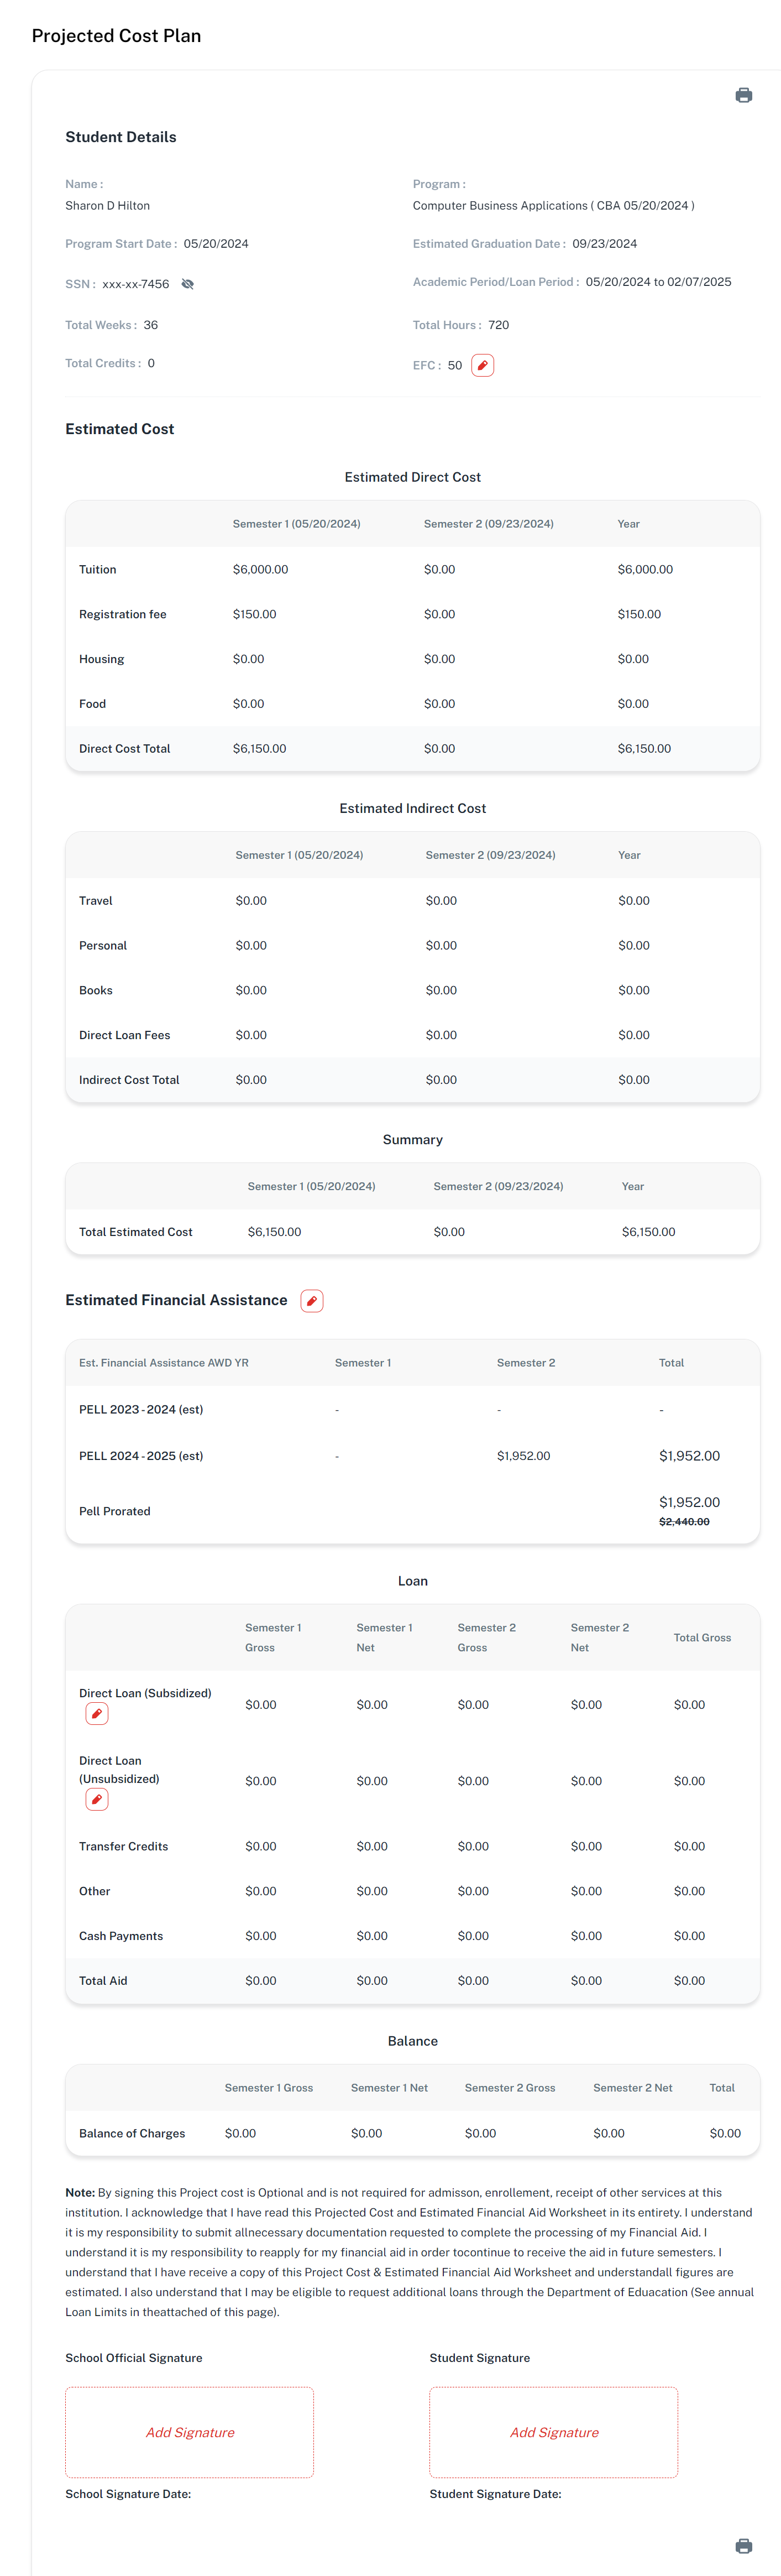Click the Tuition row label in Direct Cost table
Viewport: 781px width, 2576px height.
[98, 570]
